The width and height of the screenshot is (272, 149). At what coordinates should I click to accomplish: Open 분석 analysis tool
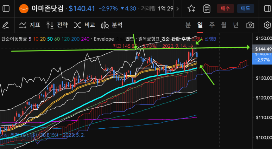[112, 25]
